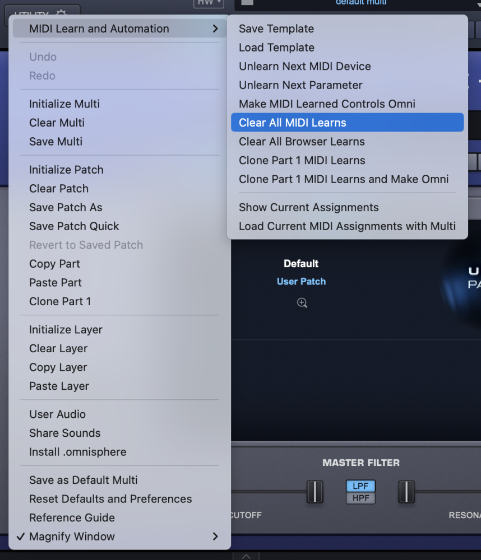Select Clear Layer

(x=120, y=348)
